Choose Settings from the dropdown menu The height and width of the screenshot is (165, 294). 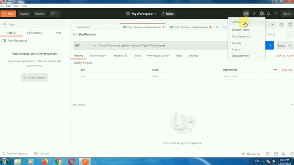(247, 22)
